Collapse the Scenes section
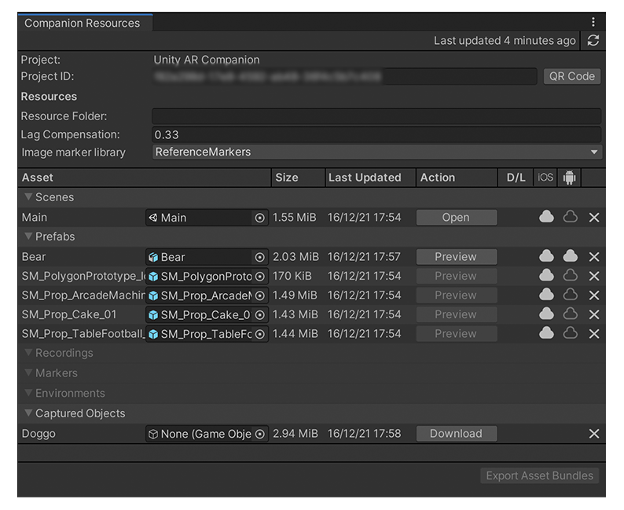The height and width of the screenshot is (510, 624). pos(29,198)
